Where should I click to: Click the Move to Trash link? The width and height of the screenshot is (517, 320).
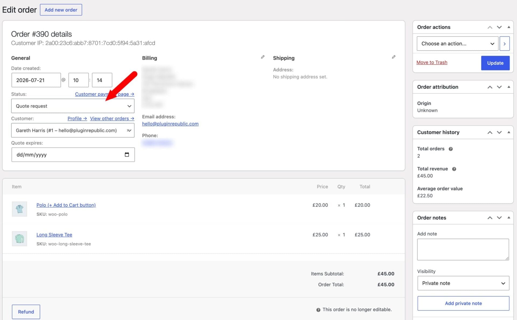432,62
